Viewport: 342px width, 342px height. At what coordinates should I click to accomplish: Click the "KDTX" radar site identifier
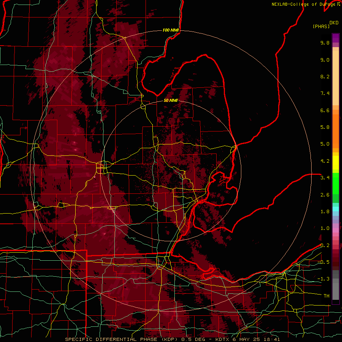pyautogui.click(x=223, y=339)
